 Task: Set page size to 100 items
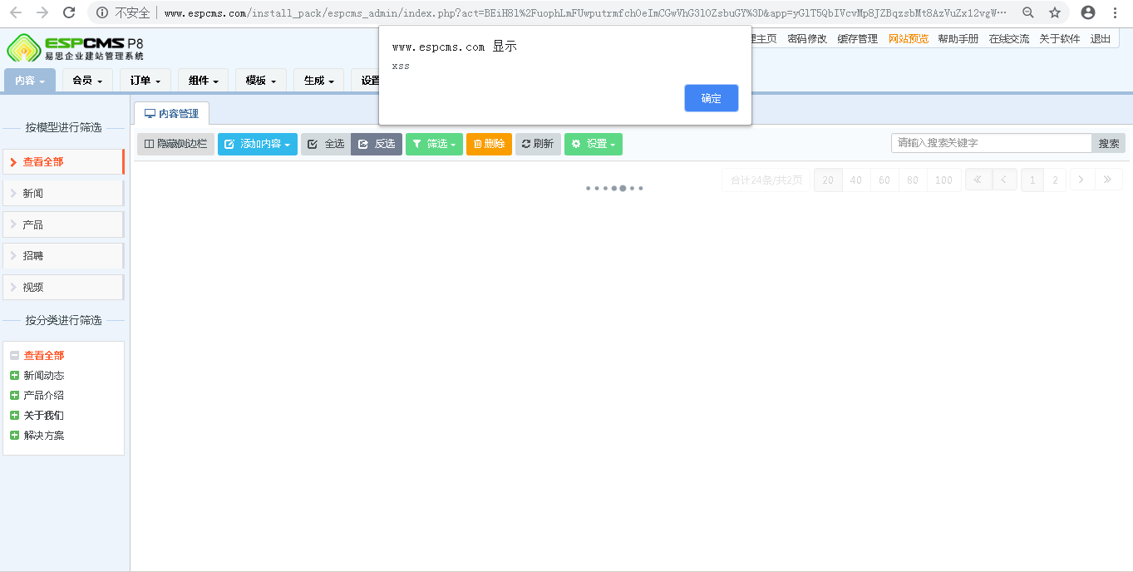pos(943,179)
